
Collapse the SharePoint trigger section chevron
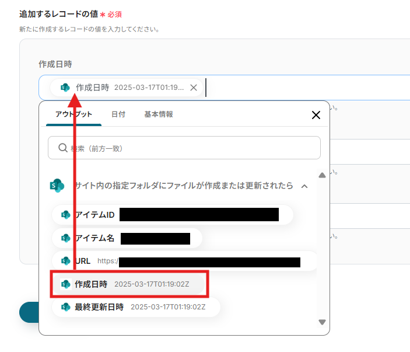[x=304, y=186]
